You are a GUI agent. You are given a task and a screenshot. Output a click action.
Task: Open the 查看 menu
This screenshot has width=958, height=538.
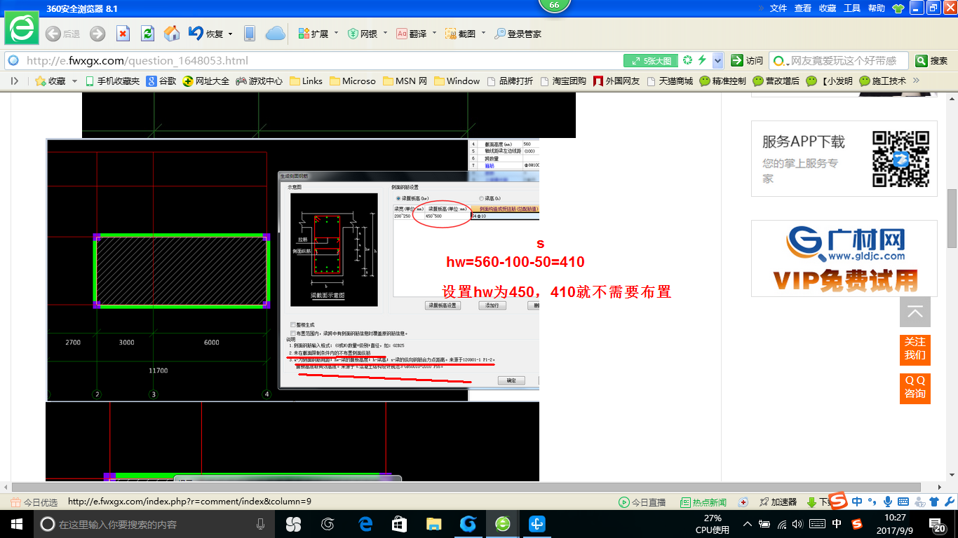point(803,8)
